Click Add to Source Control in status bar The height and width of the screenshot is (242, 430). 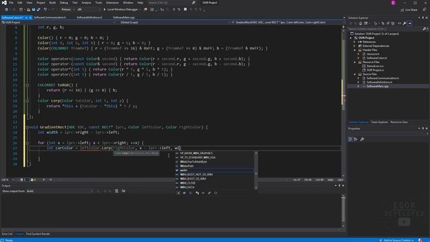(397, 240)
